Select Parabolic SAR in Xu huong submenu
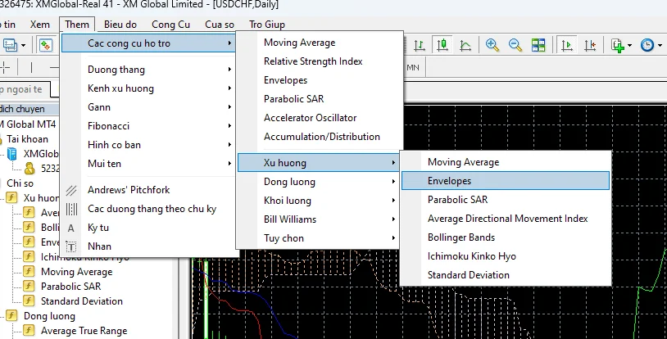667x339 pixels. (x=506, y=200)
